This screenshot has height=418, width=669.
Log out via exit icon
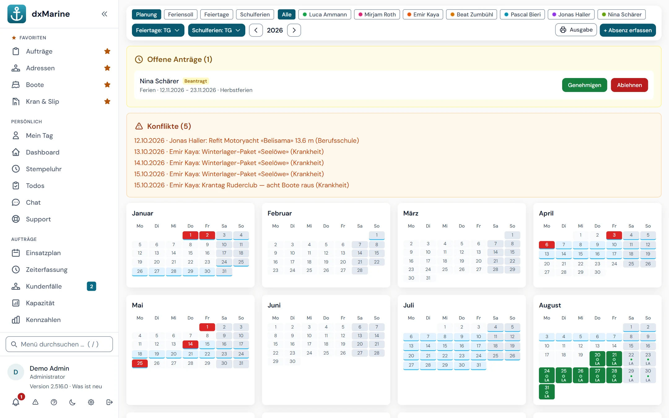109,402
